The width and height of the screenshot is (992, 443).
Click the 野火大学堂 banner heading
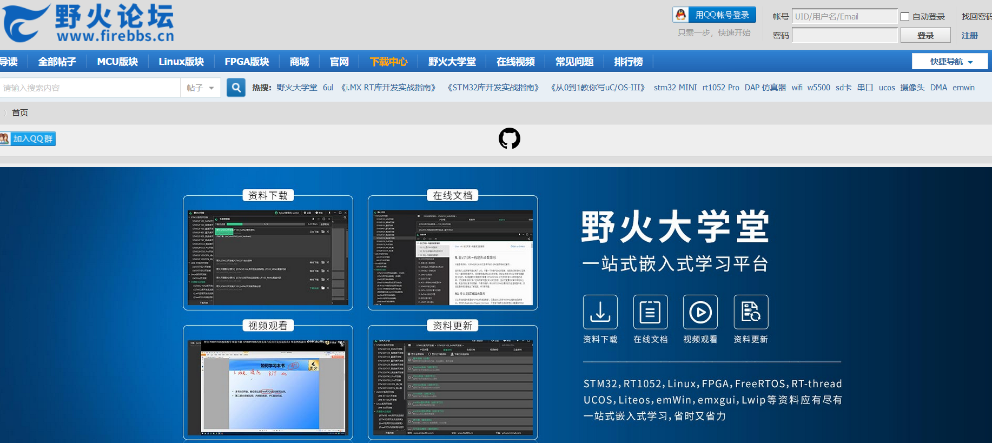coord(674,227)
